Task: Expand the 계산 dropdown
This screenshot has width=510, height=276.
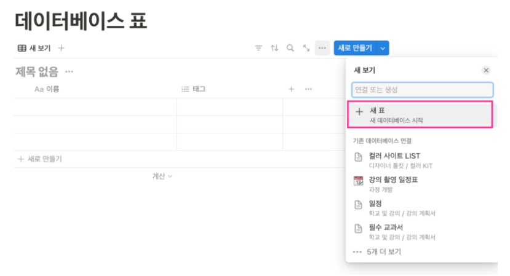Action: (162, 176)
